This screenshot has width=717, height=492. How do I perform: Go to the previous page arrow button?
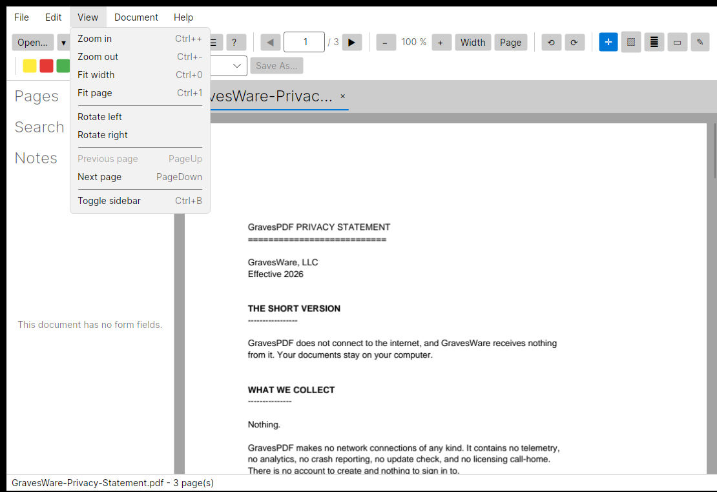[x=270, y=43]
